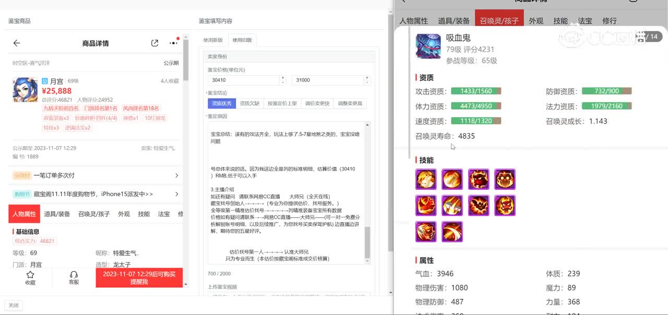Open 人物属性 tab in left product panel
The width and height of the screenshot is (668, 315).
(24, 214)
